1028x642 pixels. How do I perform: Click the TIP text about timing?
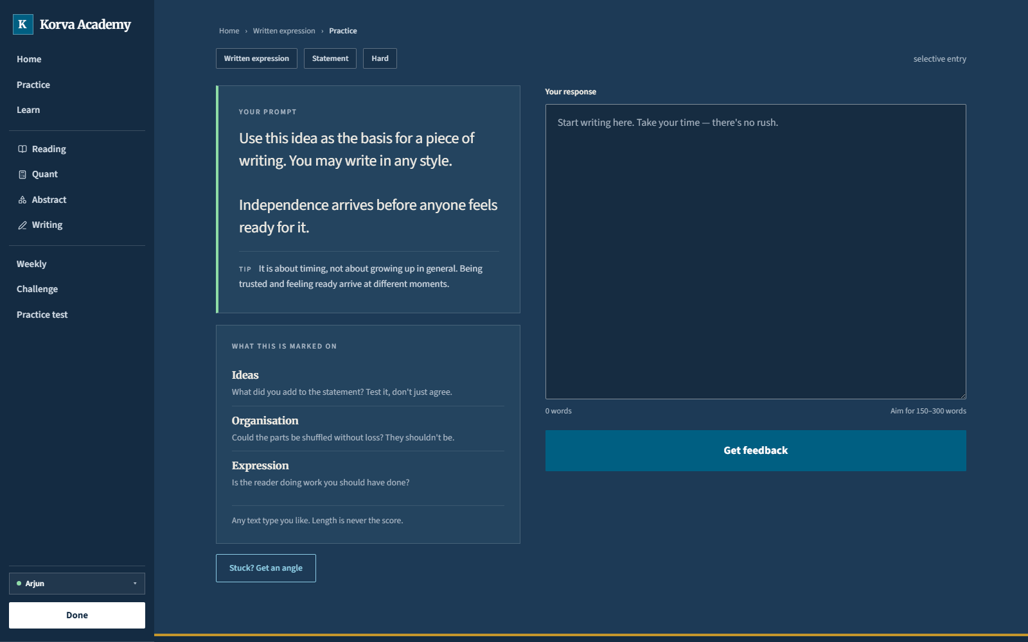click(x=360, y=276)
